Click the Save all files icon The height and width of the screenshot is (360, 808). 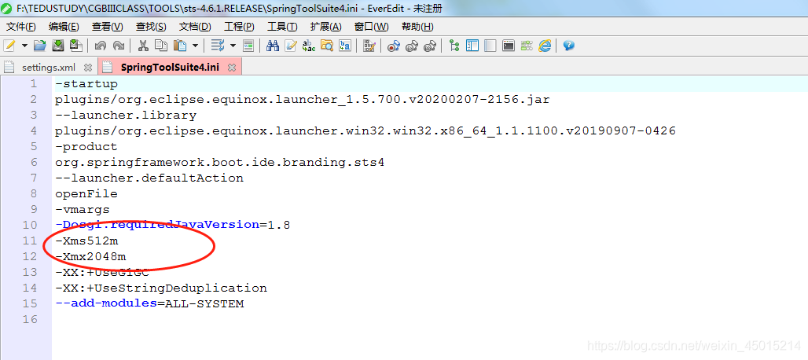coord(76,46)
